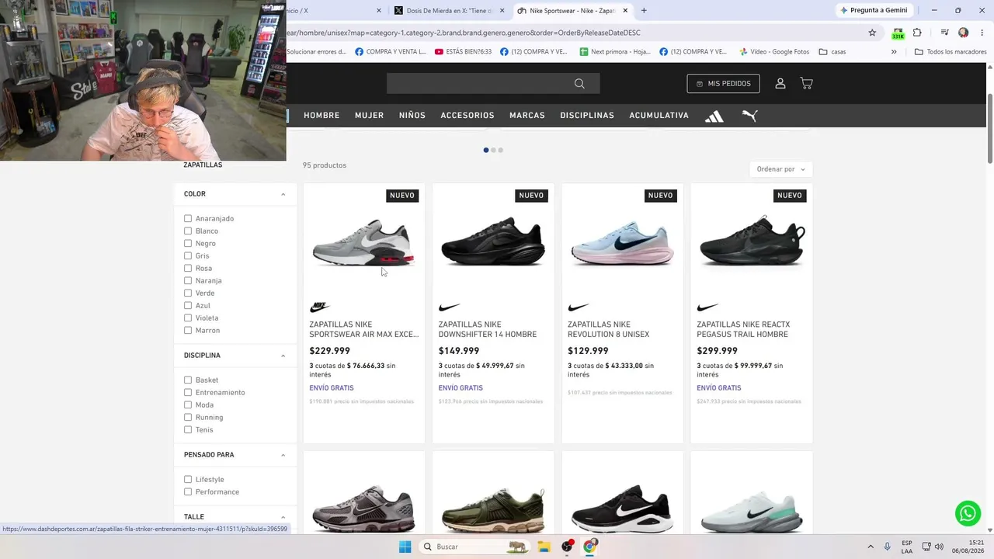Open the Adidas brand logo link

point(714,116)
